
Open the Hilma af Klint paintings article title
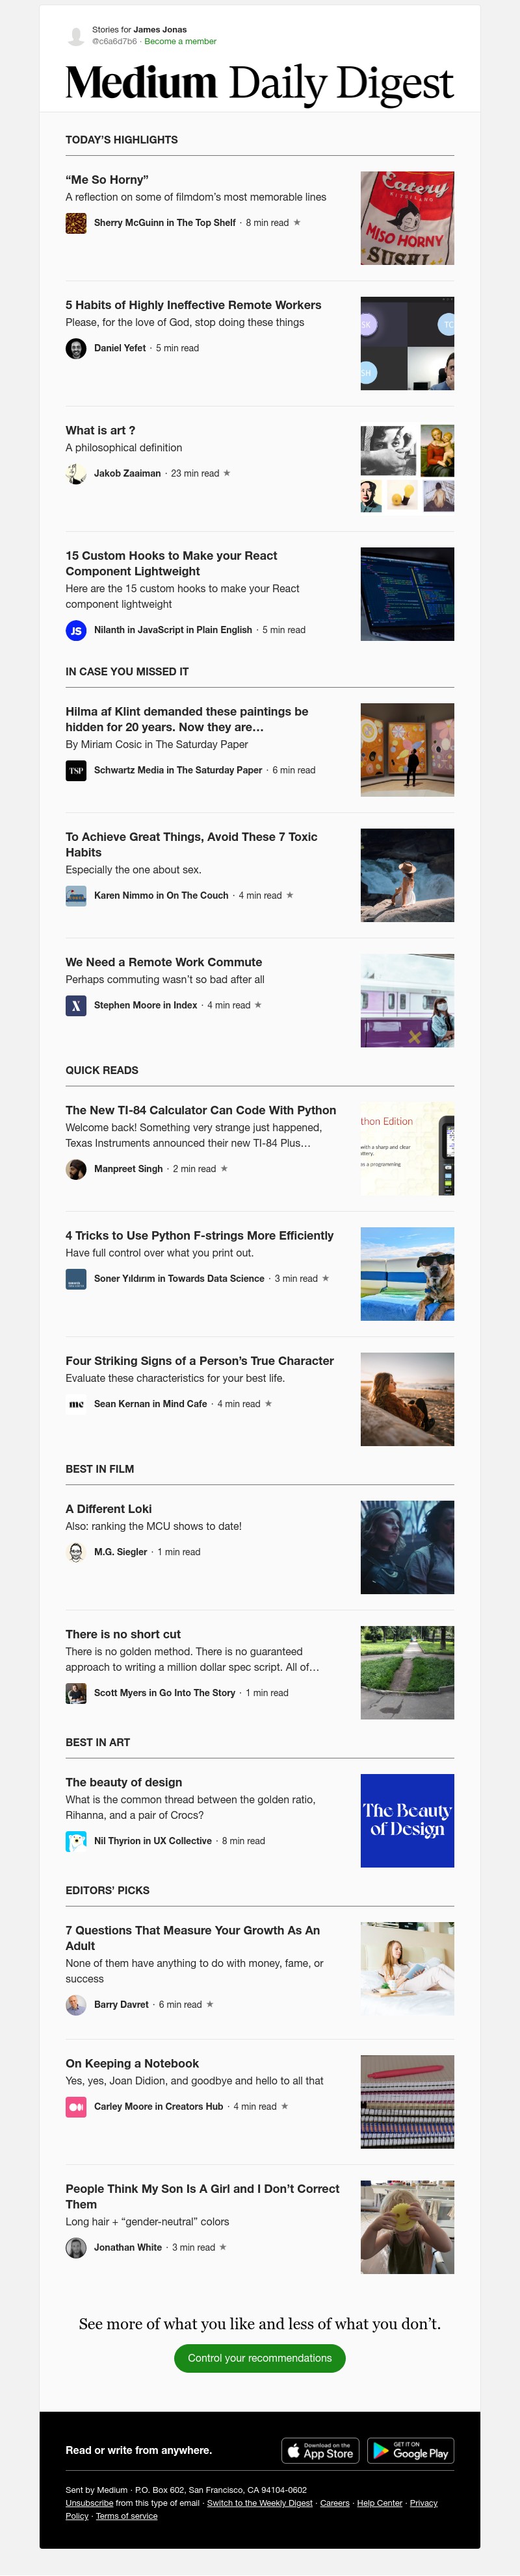[187, 719]
